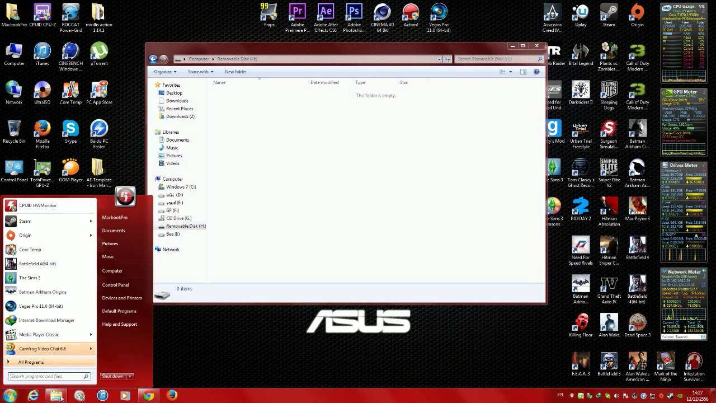This screenshot has height=403, width=716.
Task: Launch Battlefield 4(64 bit) from Start menu
Action: (x=49, y=264)
